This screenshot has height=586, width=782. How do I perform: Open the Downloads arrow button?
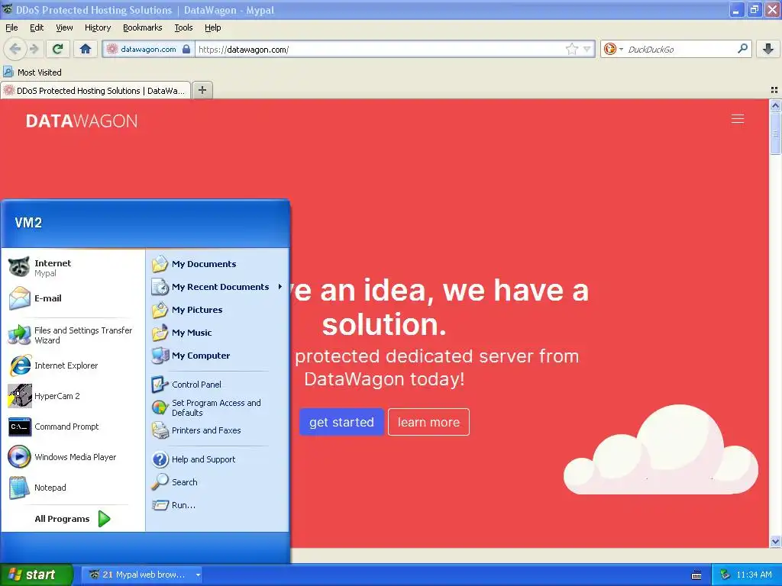click(768, 49)
